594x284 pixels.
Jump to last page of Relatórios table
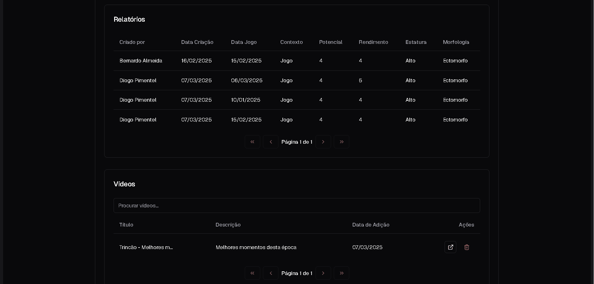pyautogui.click(x=342, y=142)
